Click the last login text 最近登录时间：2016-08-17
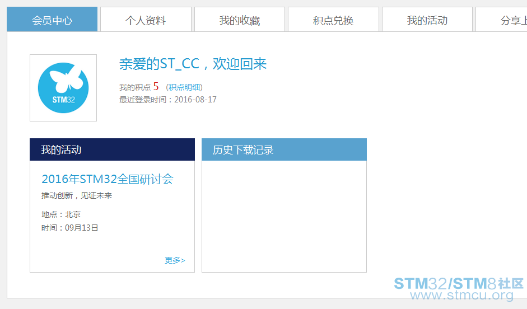527x309 pixels. click(x=167, y=100)
